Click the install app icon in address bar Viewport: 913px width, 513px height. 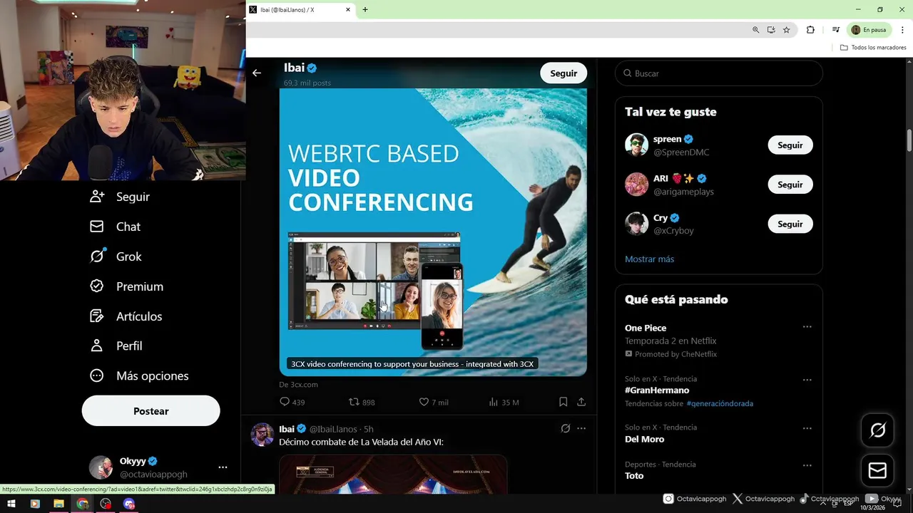click(771, 30)
